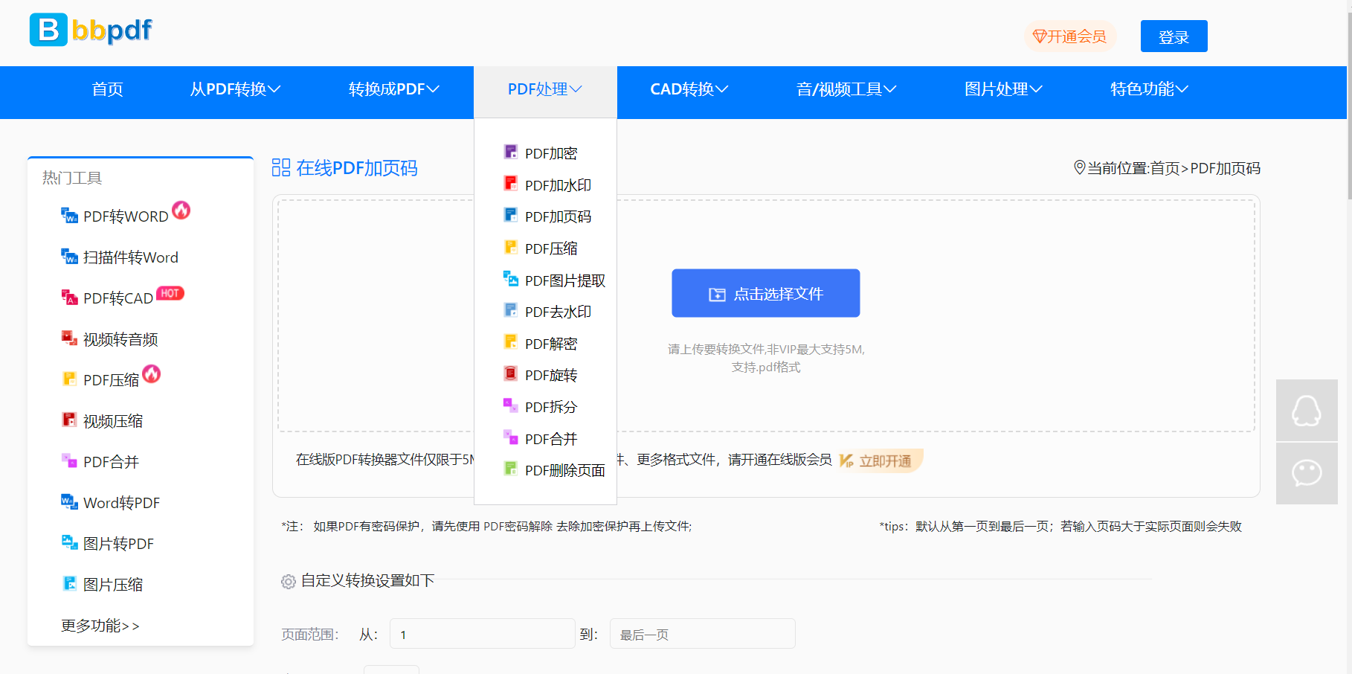Expand the 特色功能 navigation menu

[1149, 89]
